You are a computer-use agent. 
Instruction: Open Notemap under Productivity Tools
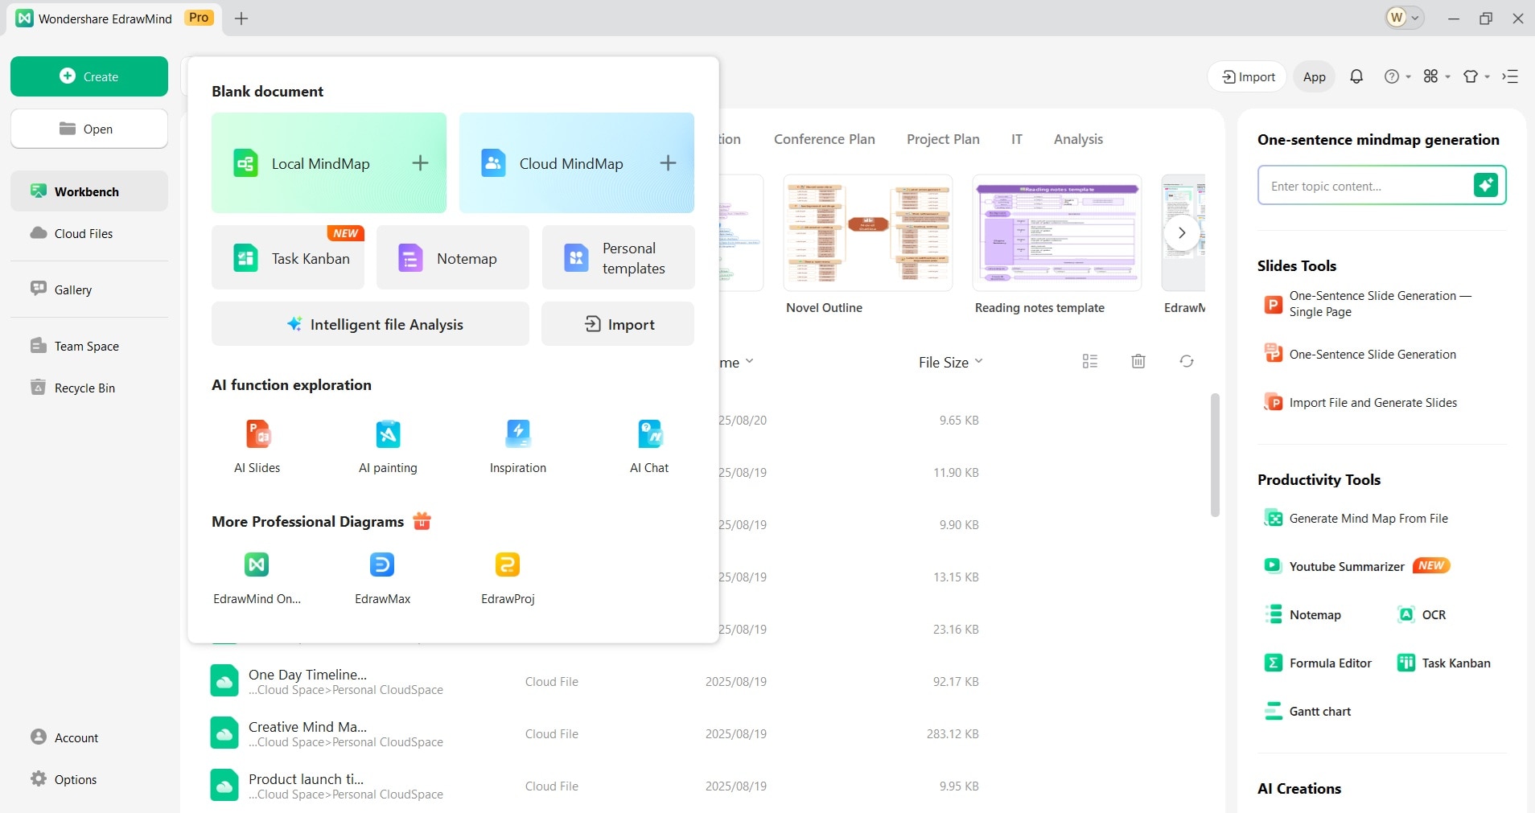[1302, 614]
